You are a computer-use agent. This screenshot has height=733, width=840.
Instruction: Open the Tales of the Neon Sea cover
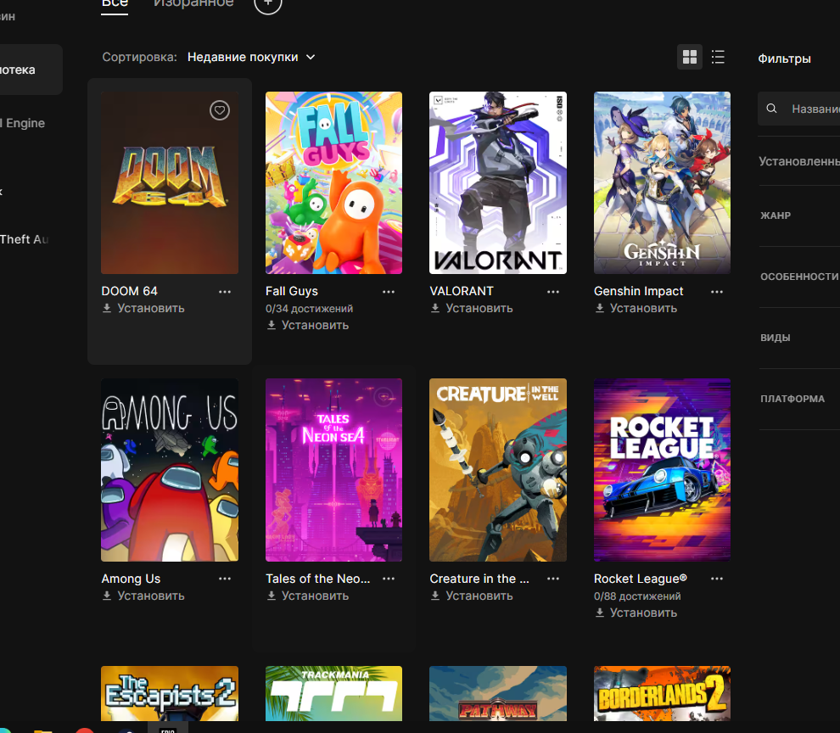pos(333,470)
